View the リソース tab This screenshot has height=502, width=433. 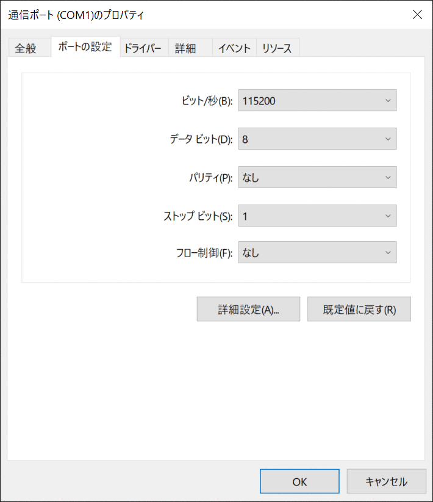tap(277, 46)
